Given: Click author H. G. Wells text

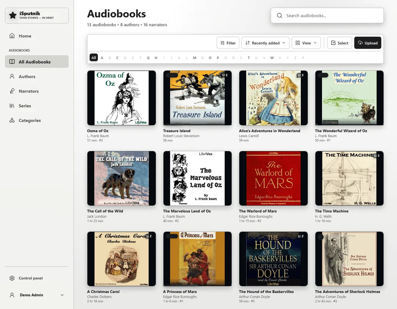Looking at the screenshot, I should click(x=323, y=216).
